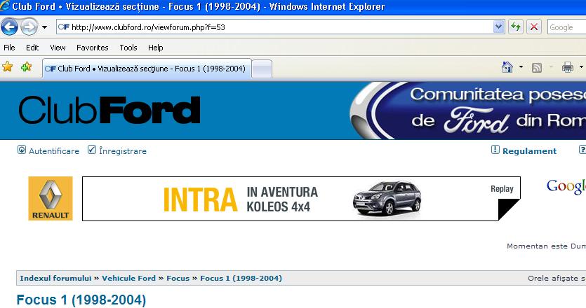The width and height of the screenshot is (586, 308).
Task: Click the browser Back arrow button
Action: (x=10, y=27)
